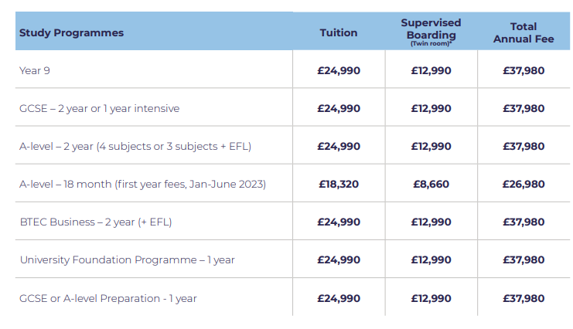Screen dimensions: 573x329
Task: Click the Year 9 programme row label
Action: point(34,70)
